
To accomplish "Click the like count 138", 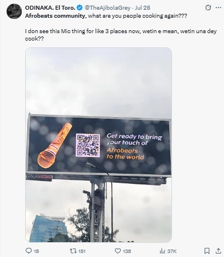I will (127, 251).
